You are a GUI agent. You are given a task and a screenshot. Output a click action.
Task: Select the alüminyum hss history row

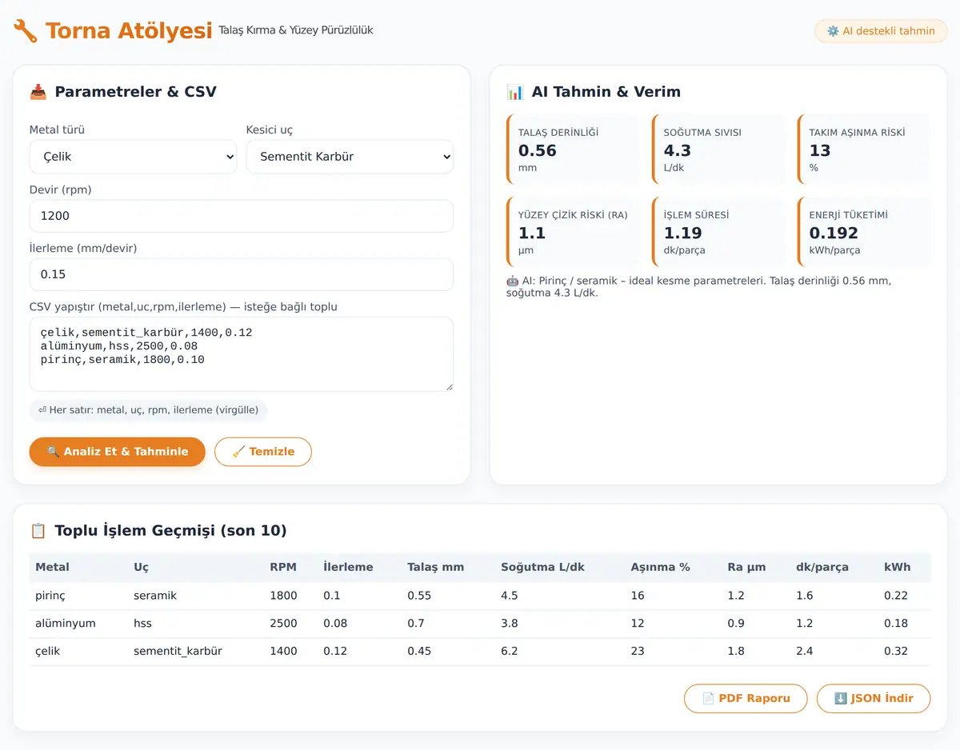tap(480, 624)
